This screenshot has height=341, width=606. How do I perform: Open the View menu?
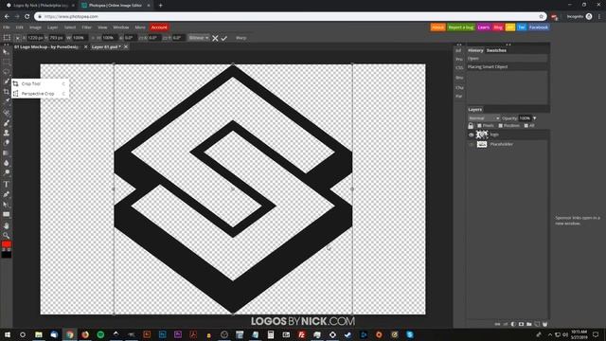pyautogui.click(x=102, y=27)
